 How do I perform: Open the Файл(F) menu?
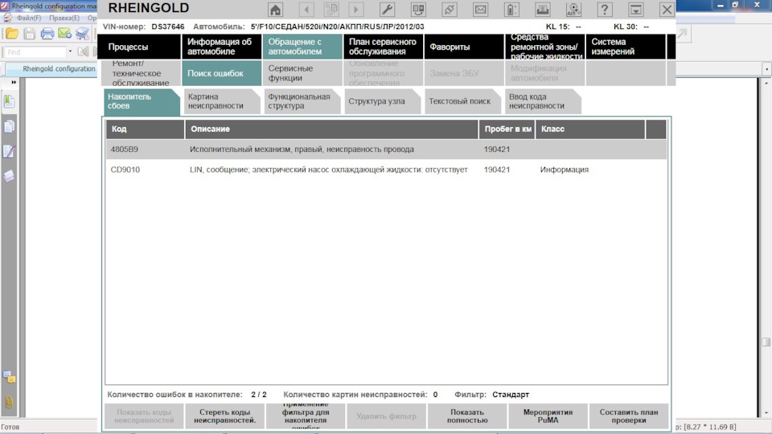(29, 18)
